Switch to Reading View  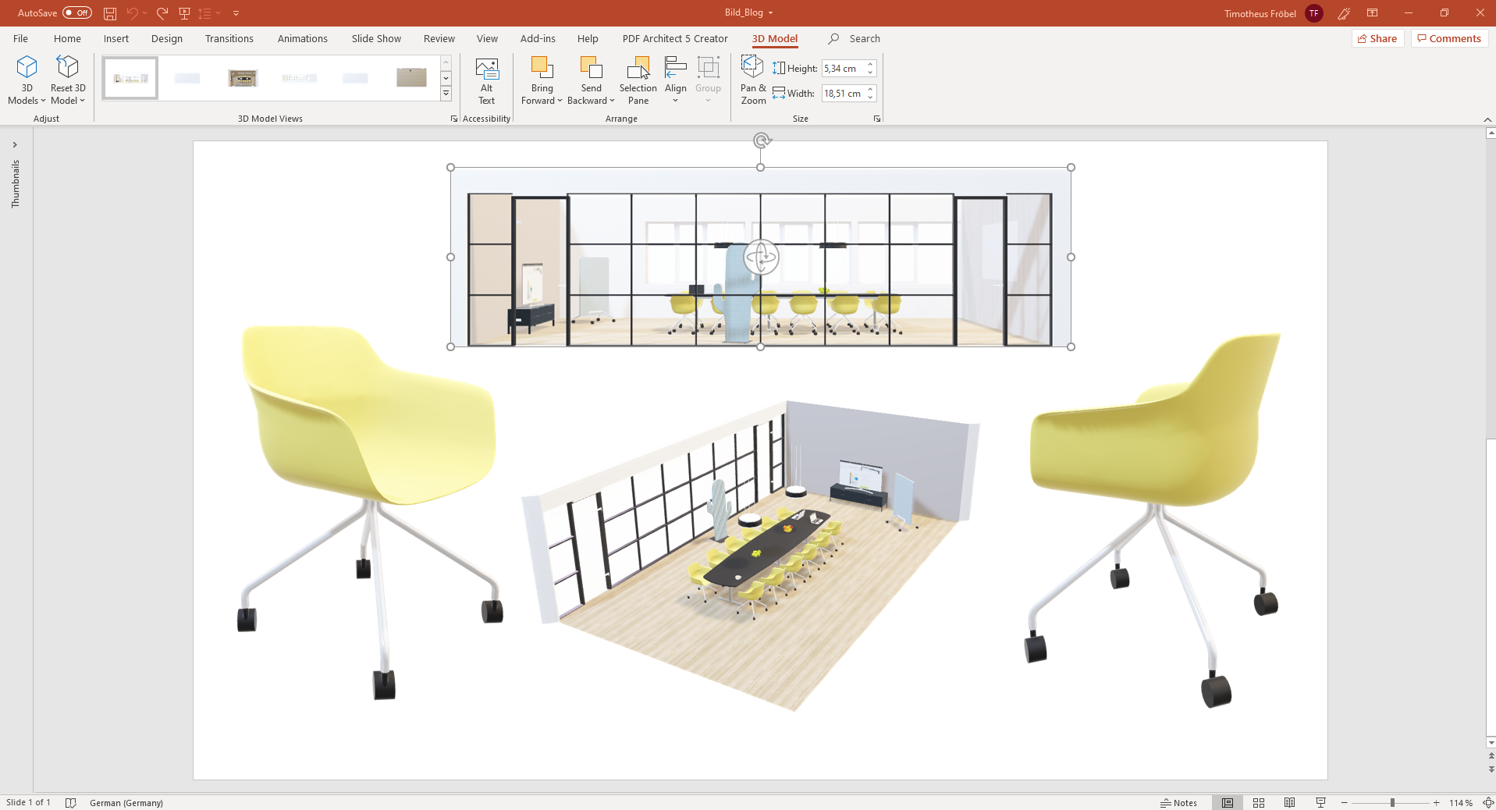1290,802
